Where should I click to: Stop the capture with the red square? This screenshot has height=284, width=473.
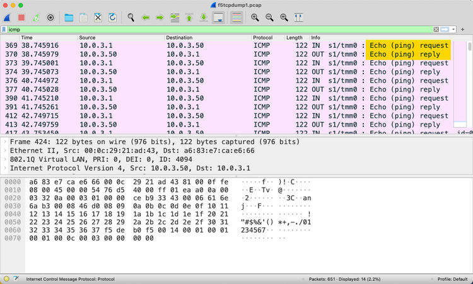21,18
